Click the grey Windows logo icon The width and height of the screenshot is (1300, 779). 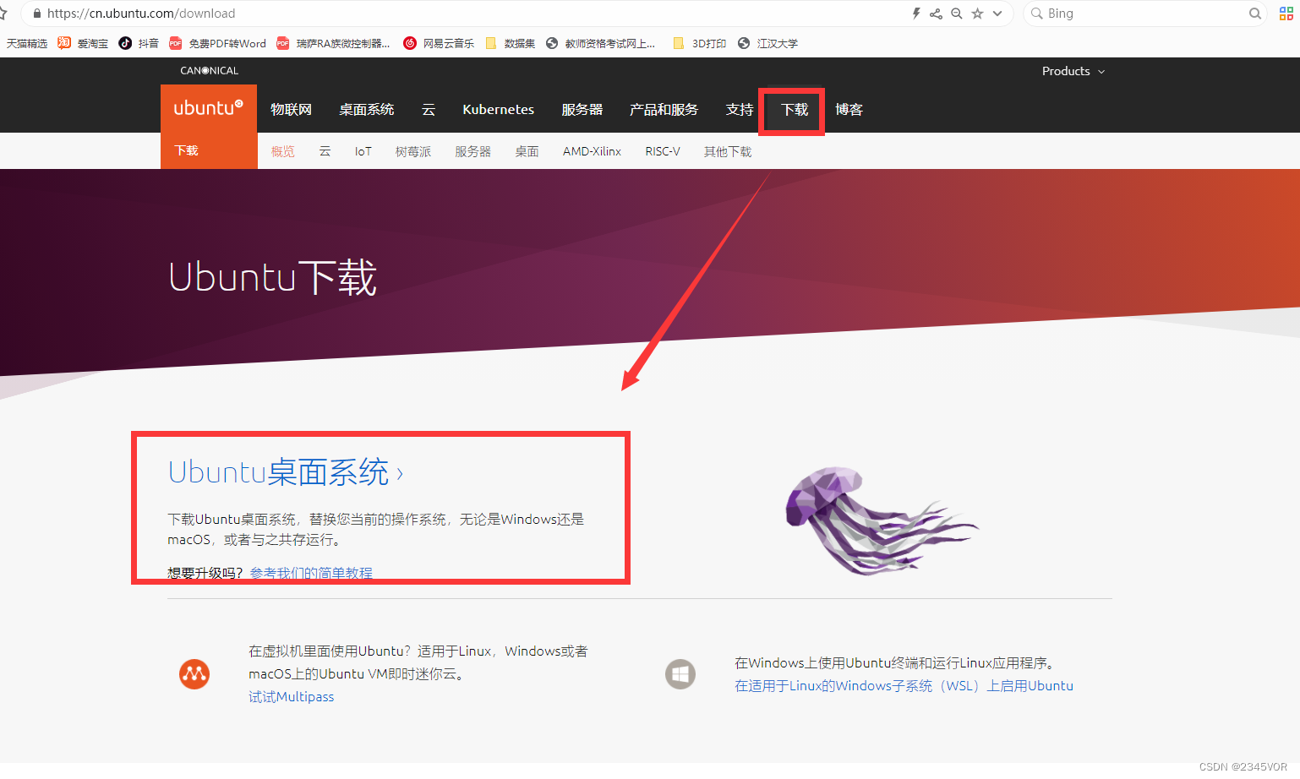680,674
